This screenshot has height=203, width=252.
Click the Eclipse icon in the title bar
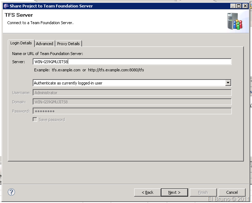click(x=5, y=6)
